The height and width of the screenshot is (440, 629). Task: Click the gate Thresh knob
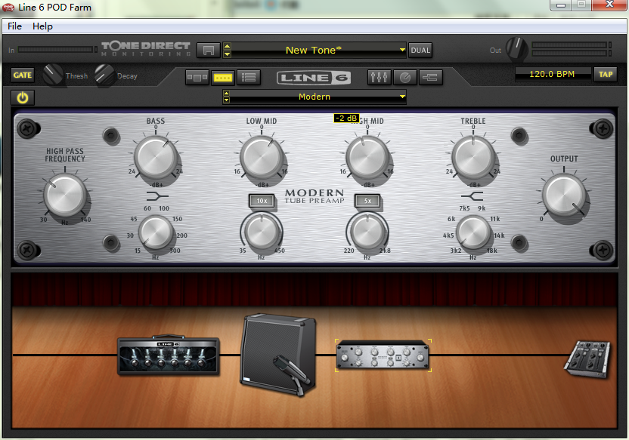click(x=53, y=75)
